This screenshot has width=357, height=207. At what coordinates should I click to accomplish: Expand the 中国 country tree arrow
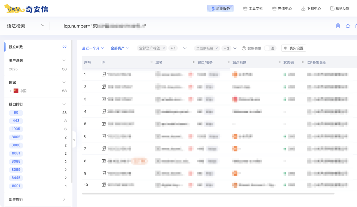(x=11, y=91)
